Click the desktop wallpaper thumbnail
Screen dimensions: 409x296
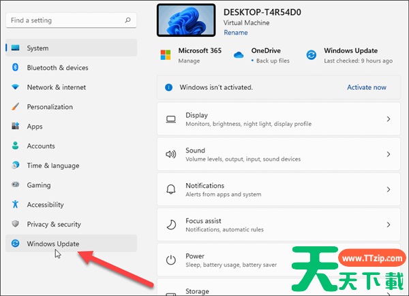186,20
